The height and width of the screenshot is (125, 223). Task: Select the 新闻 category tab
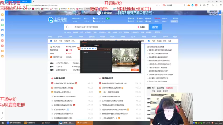click(x=55, y=41)
